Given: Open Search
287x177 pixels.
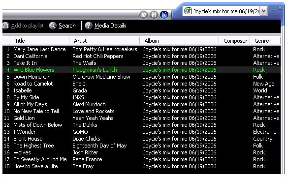Looking at the screenshot, I should [x=67, y=26].
